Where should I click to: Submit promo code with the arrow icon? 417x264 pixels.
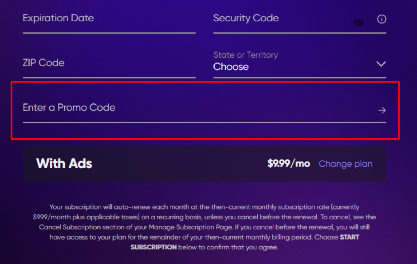click(382, 110)
